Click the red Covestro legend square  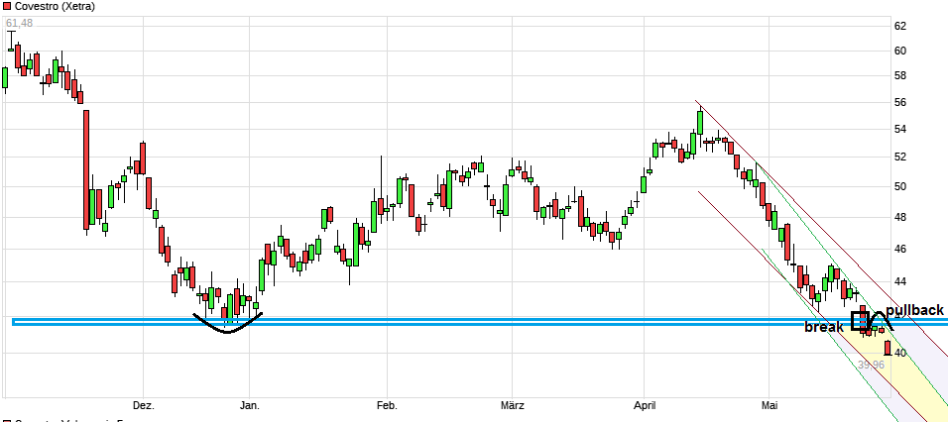(5, 6)
